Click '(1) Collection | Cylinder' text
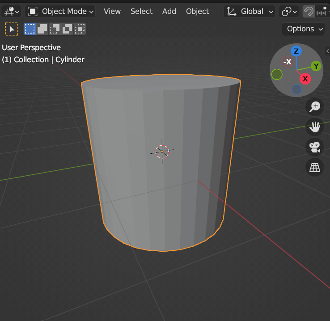Screen dimensions: 330x321 pyautogui.click(x=43, y=60)
